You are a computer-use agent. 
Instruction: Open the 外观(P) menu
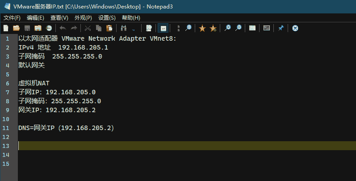(83, 18)
